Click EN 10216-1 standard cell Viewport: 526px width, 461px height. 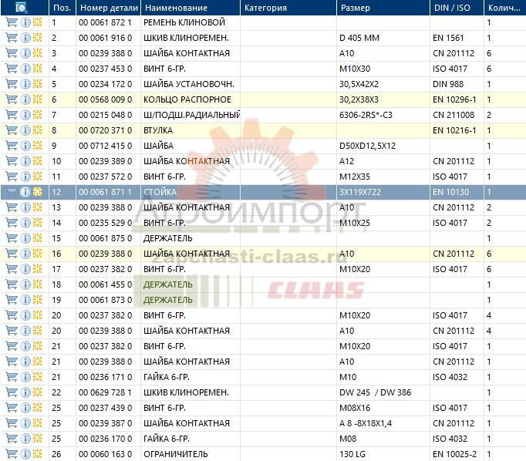(454, 130)
